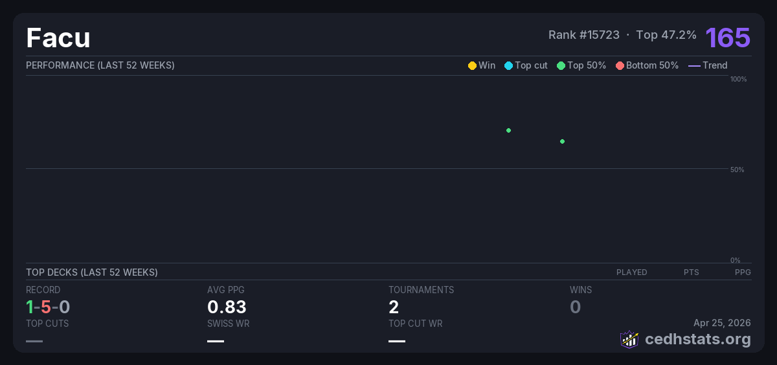Image resolution: width=777 pixels, height=365 pixels.
Task: Click the yellow Win legend dot
Action: [x=472, y=65]
